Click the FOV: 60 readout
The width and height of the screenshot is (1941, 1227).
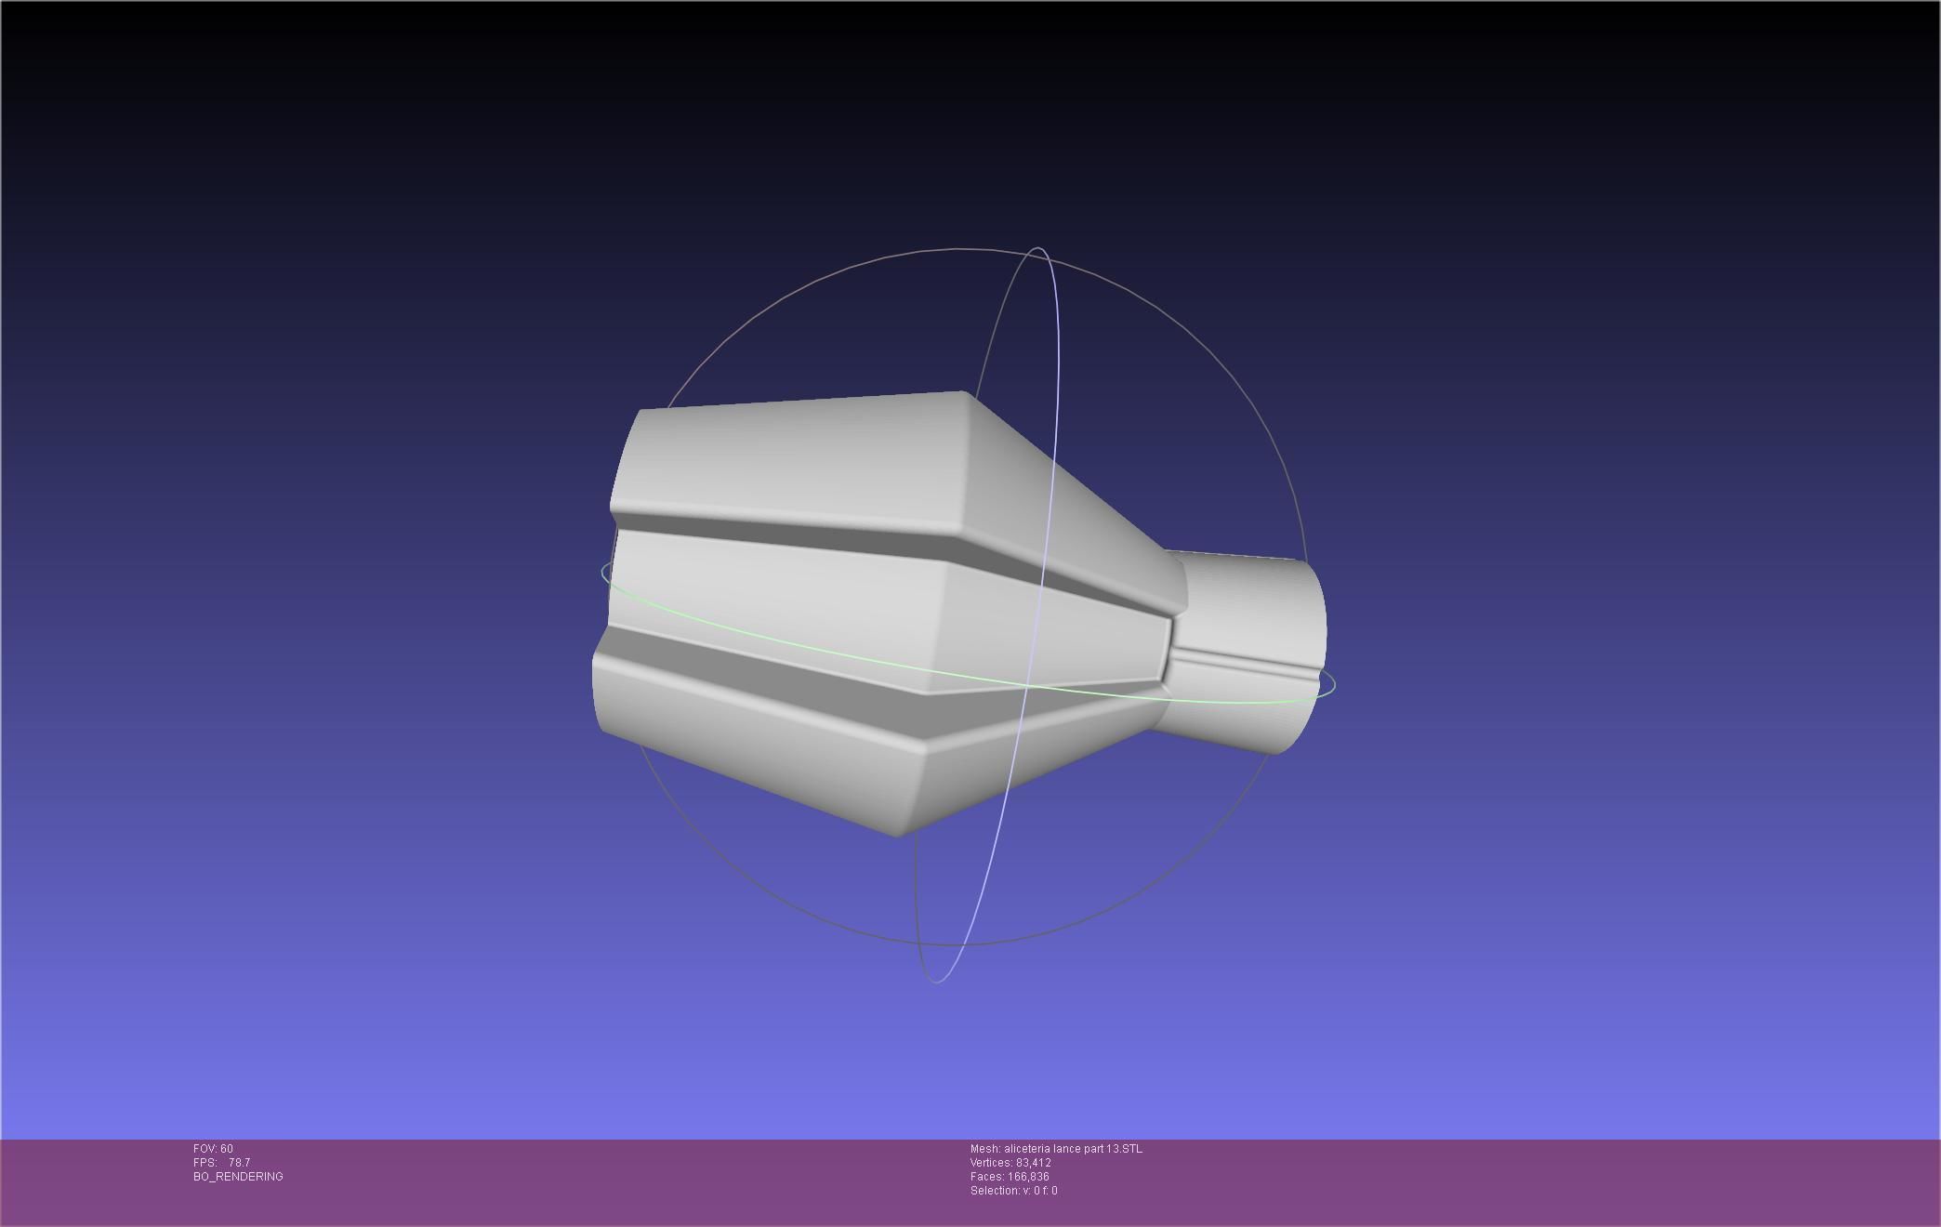point(213,1149)
